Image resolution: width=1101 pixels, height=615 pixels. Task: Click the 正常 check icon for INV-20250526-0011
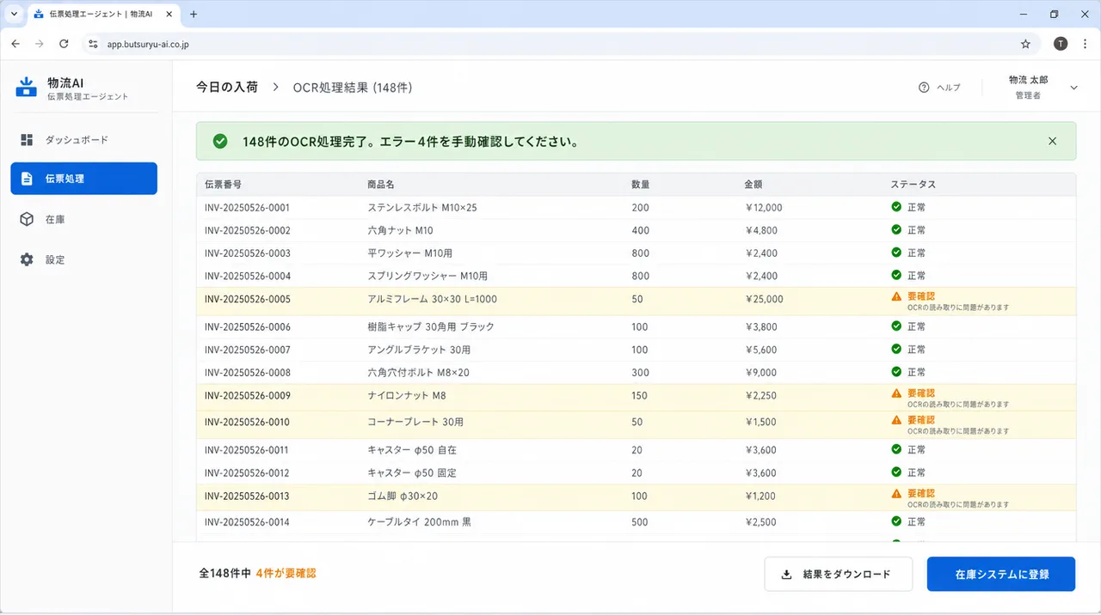coord(896,449)
